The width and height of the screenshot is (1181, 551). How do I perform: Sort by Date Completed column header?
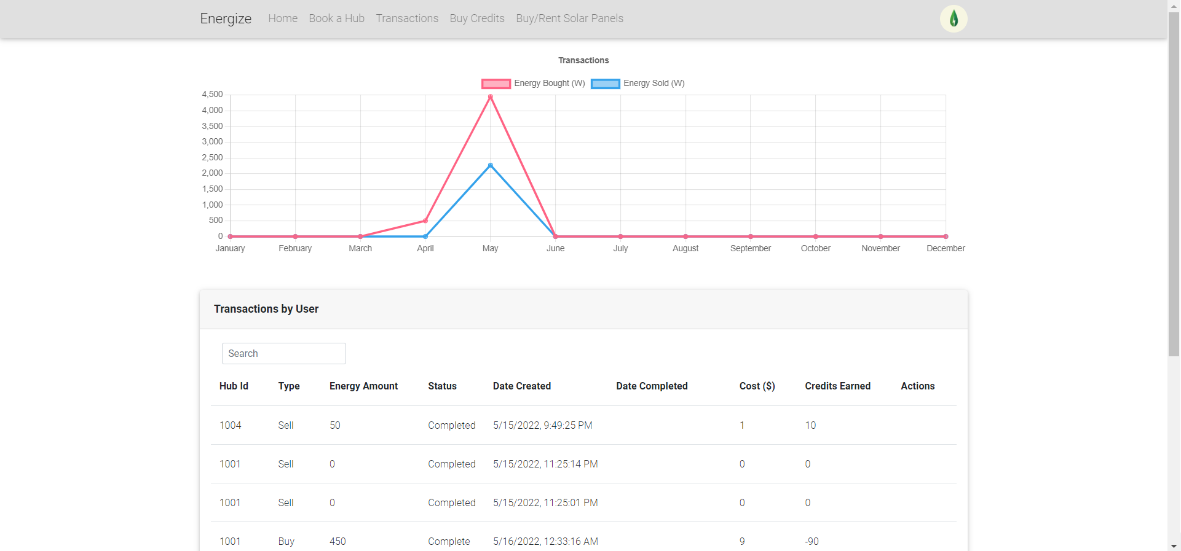[652, 386]
